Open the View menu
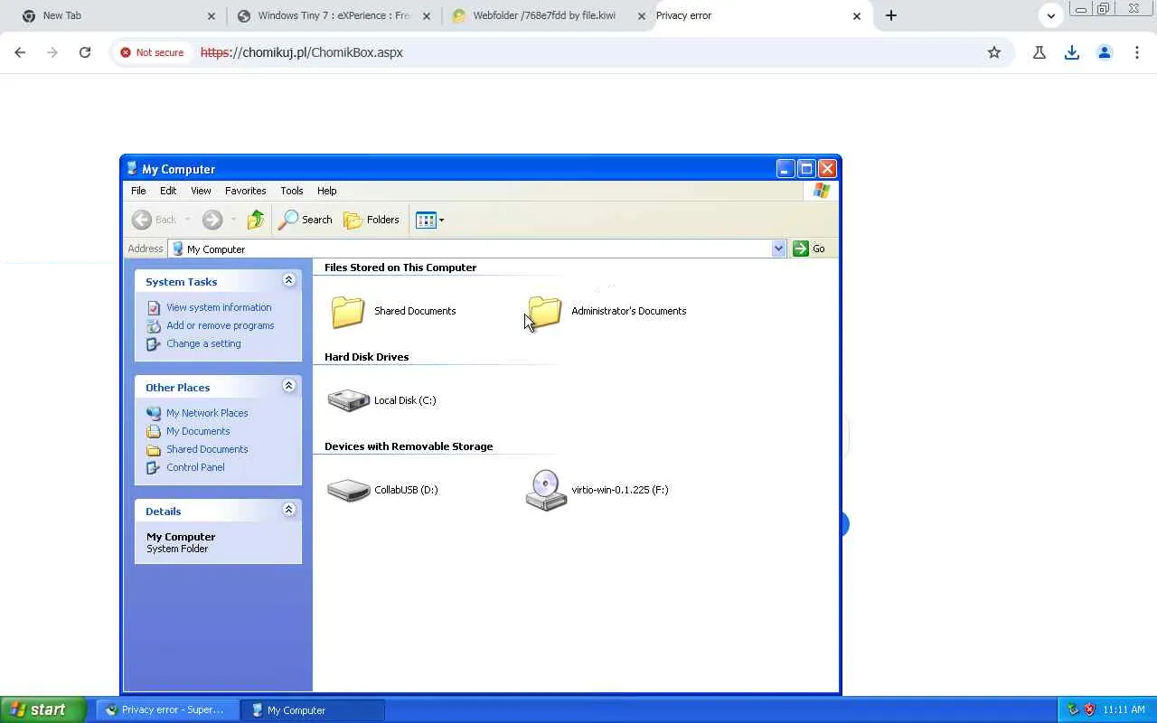The width and height of the screenshot is (1157, 723). pyautogui.click(x=201, y=191)
